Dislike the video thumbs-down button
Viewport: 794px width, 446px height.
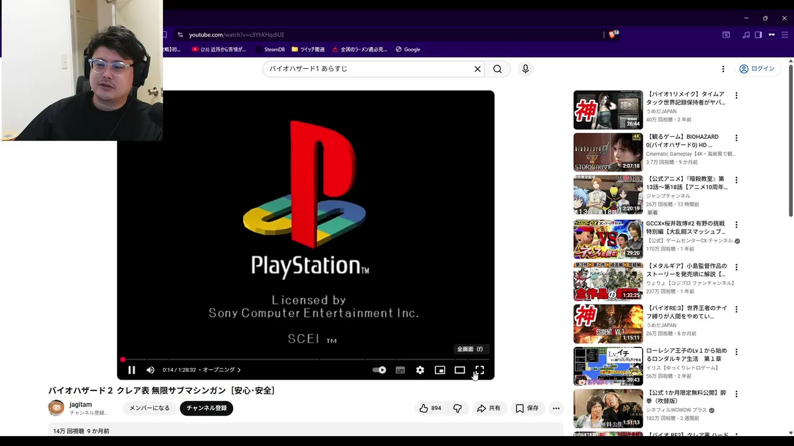(458, 408)
